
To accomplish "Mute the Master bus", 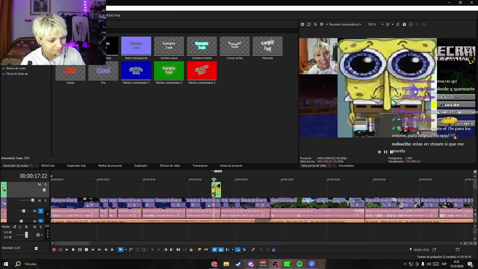I will (x=34, y=227).
